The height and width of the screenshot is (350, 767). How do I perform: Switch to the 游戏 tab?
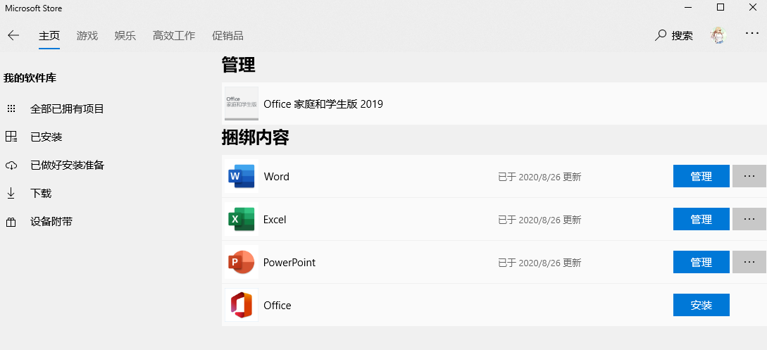pyautogui.click(x=87, y=36)
